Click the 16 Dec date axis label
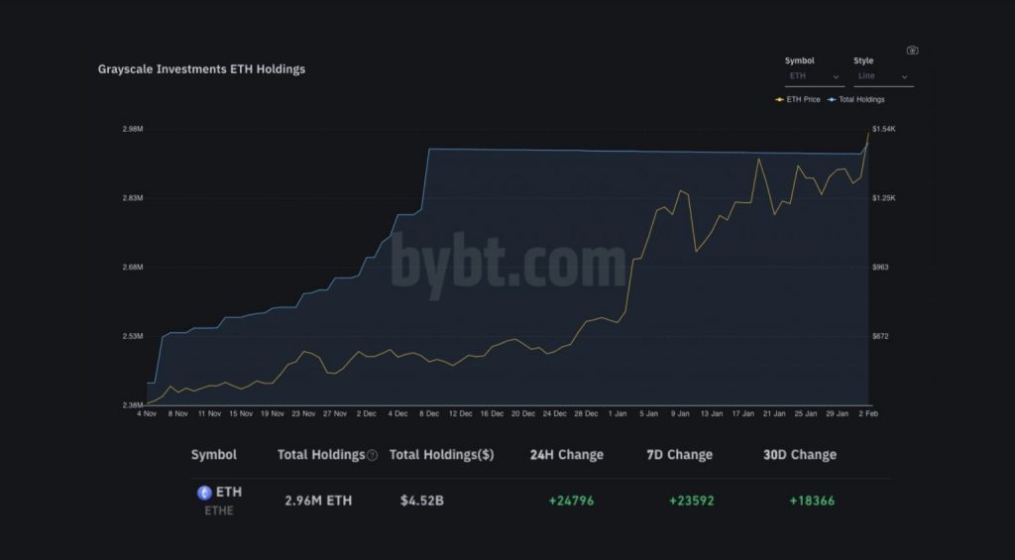This screenshot has height=560, width=1015. click(x=492, y=413)
